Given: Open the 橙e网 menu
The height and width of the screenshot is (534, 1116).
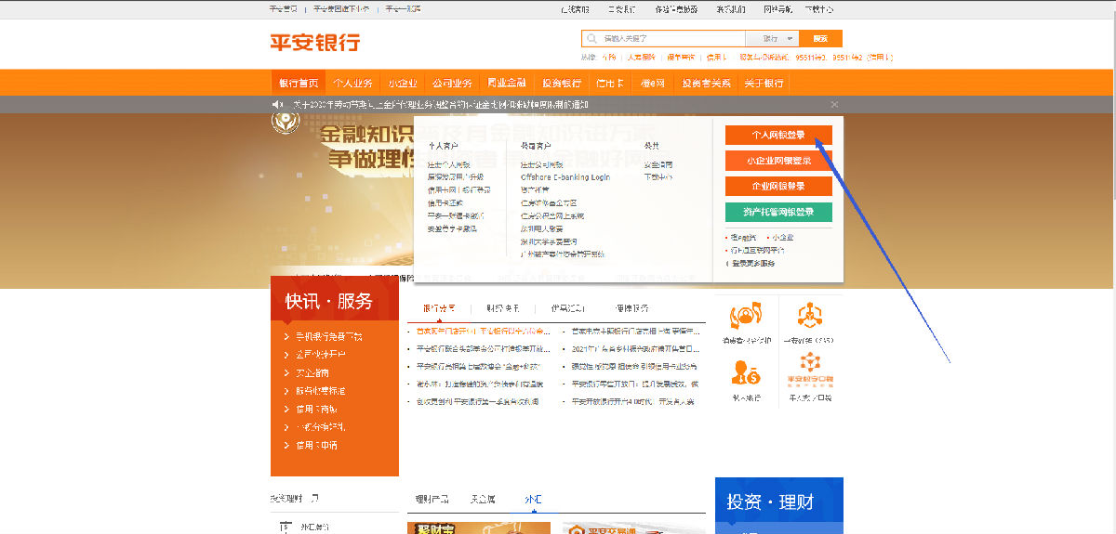Looking at the screenshot, I should 653,83.
